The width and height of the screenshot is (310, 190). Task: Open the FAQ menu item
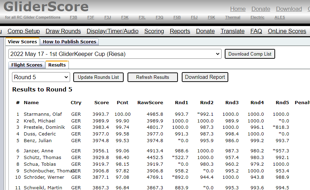[x=256, y=31]
